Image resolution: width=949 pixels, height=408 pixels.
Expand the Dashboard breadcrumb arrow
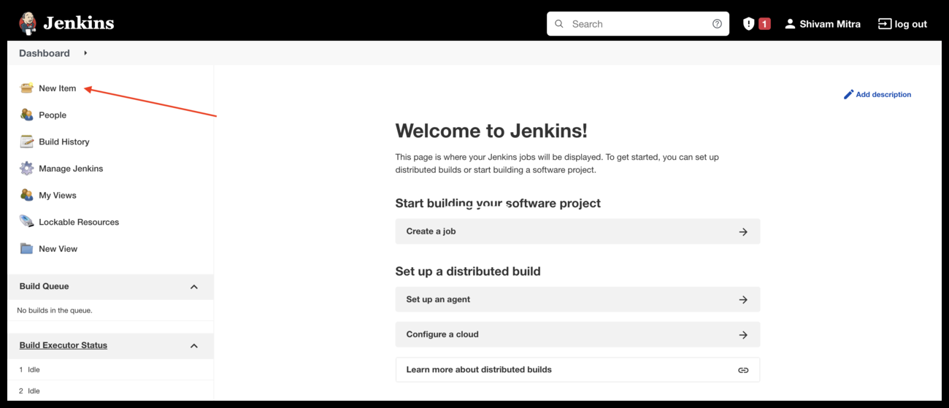click(85, 53)
